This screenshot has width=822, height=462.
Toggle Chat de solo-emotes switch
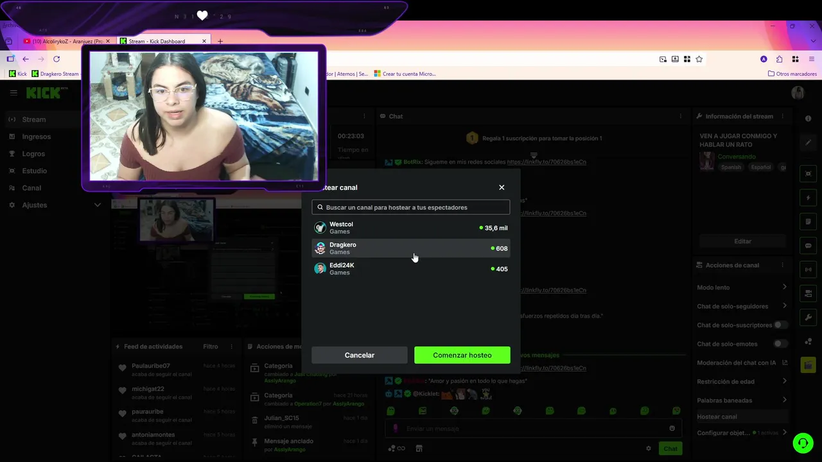(780, 344)
